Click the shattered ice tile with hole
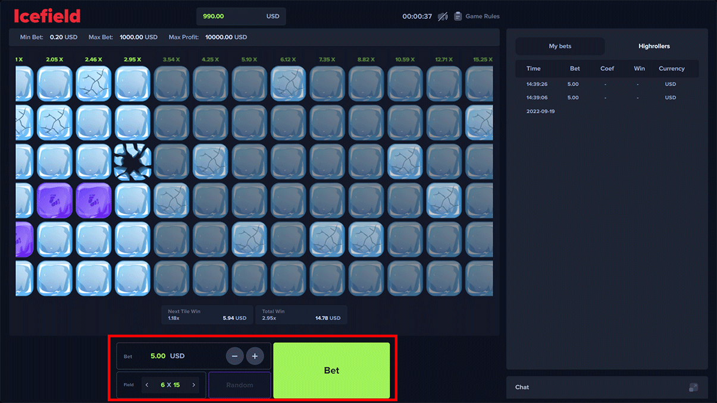This screenshot has width=717, height=403. pos(133,161)
